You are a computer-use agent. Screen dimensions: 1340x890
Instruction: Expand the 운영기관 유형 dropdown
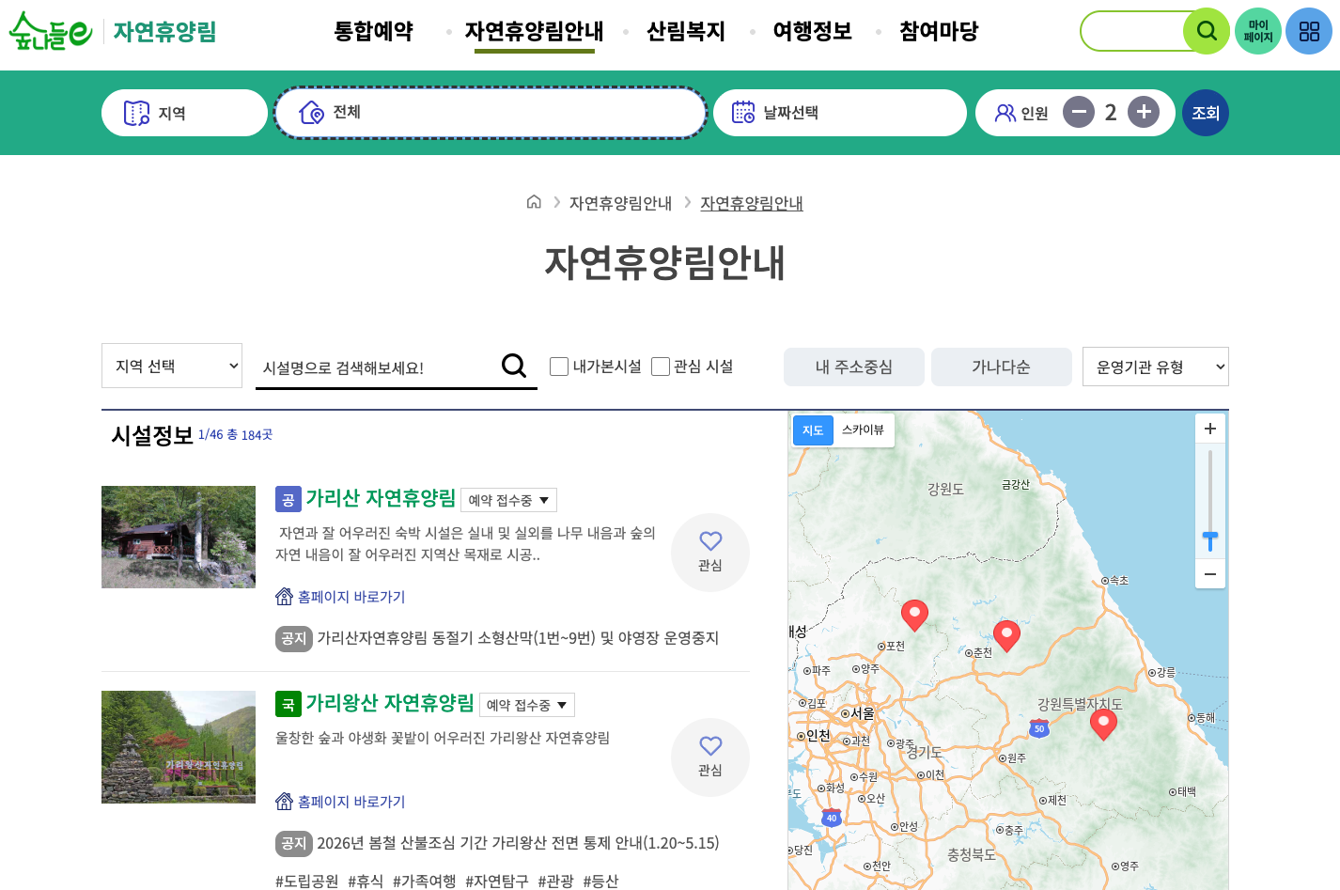(x=1155, y=367)
